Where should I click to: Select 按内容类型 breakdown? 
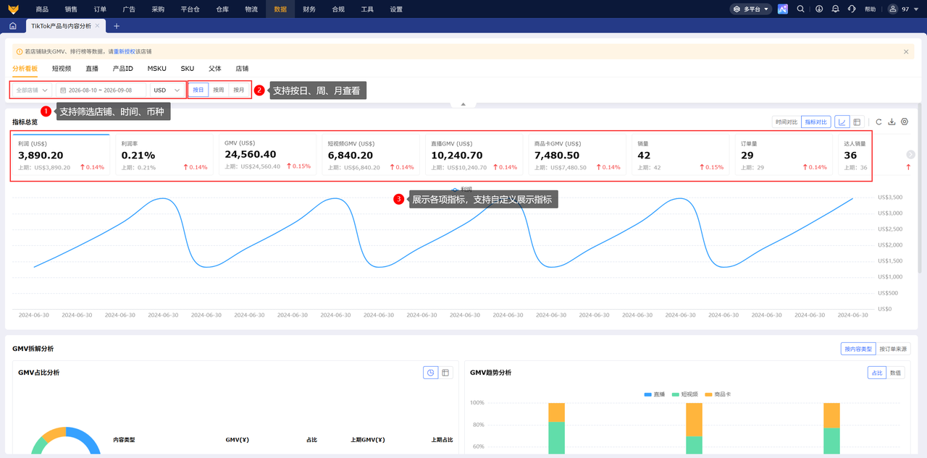pyautogui.click(x=858, y=349)
